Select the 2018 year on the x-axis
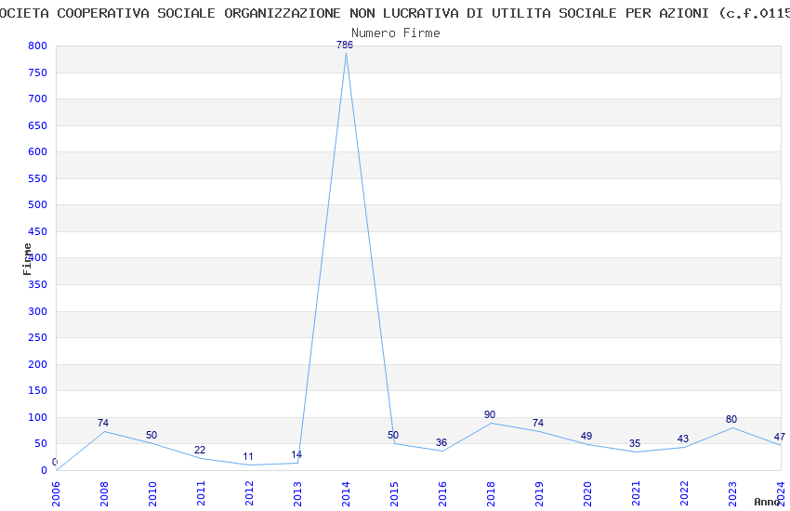This screenshot has height=511, width=790. (491, 494)
